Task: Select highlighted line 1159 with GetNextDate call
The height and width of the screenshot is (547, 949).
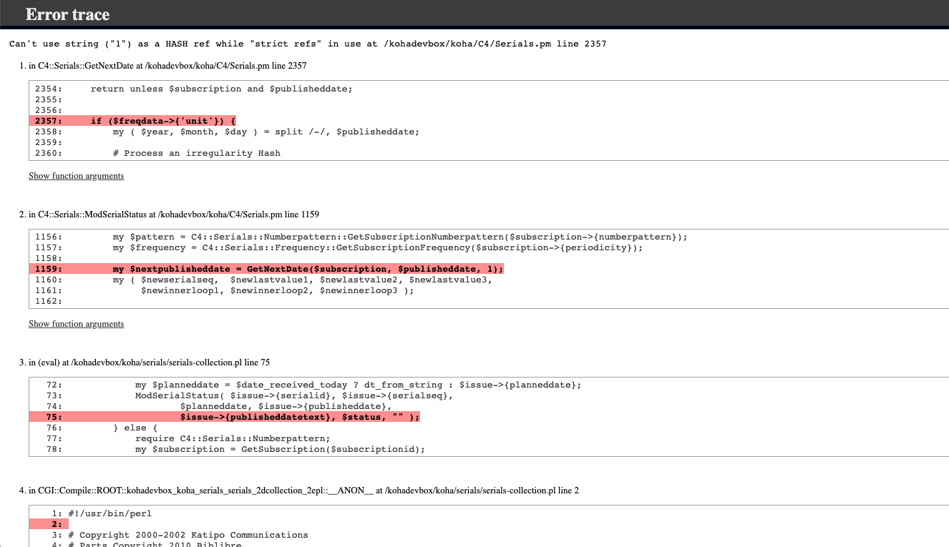Action: (x=308, y=269)
